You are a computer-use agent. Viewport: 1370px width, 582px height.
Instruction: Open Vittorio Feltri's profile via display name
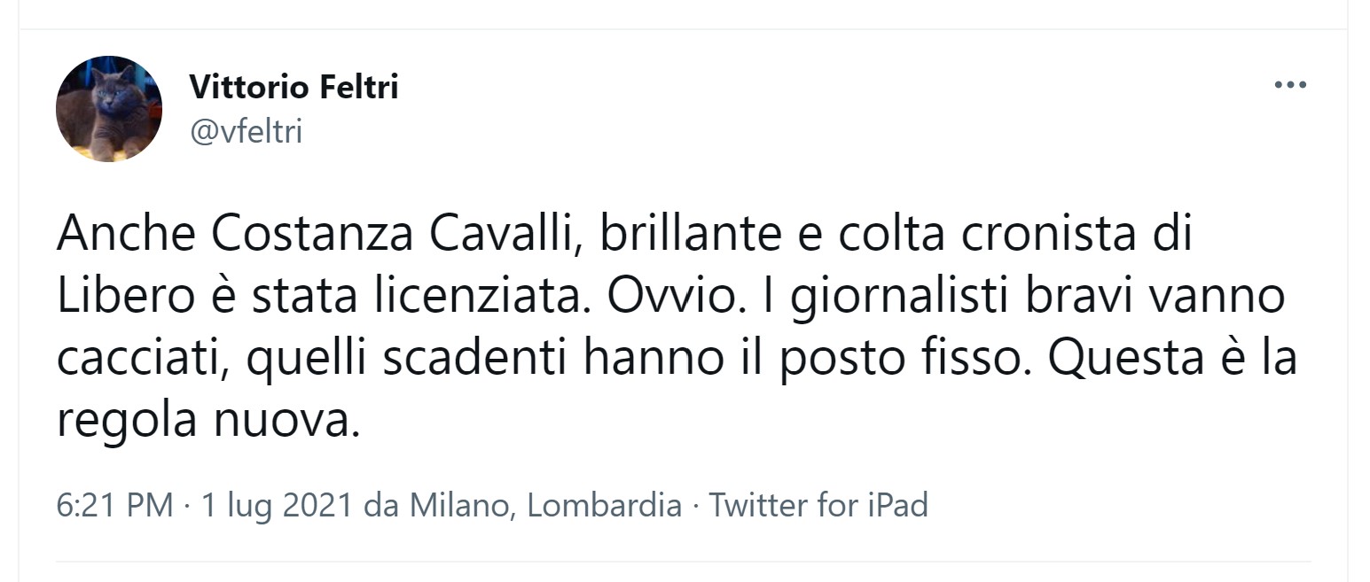[294, 88]
